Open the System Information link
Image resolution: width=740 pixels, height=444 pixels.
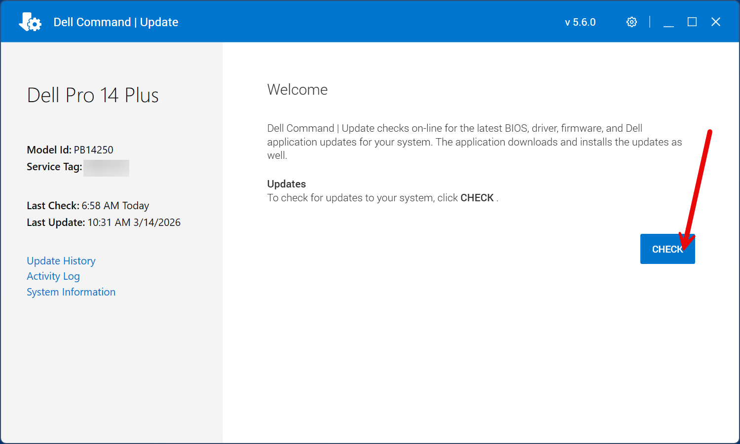[x=71, y=292]
